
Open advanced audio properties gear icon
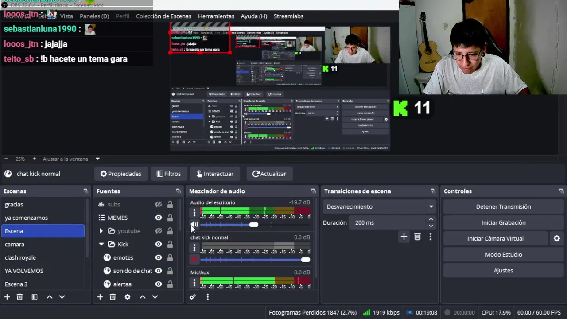(193, 297)
